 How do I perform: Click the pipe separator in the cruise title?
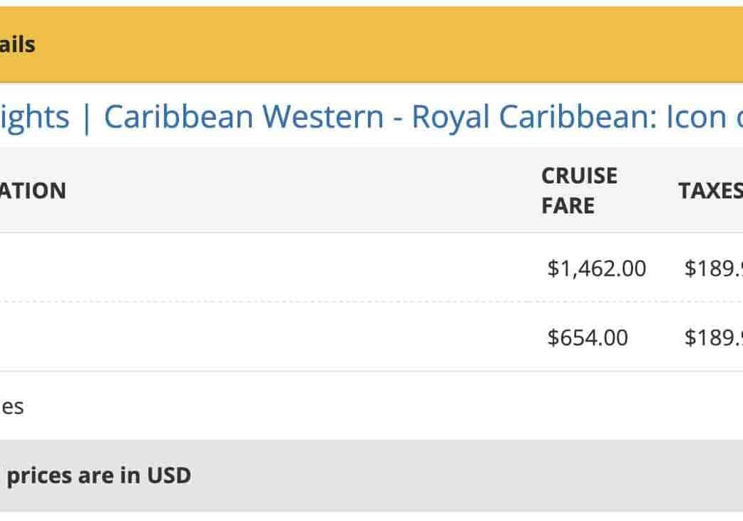tap(86, 117)
